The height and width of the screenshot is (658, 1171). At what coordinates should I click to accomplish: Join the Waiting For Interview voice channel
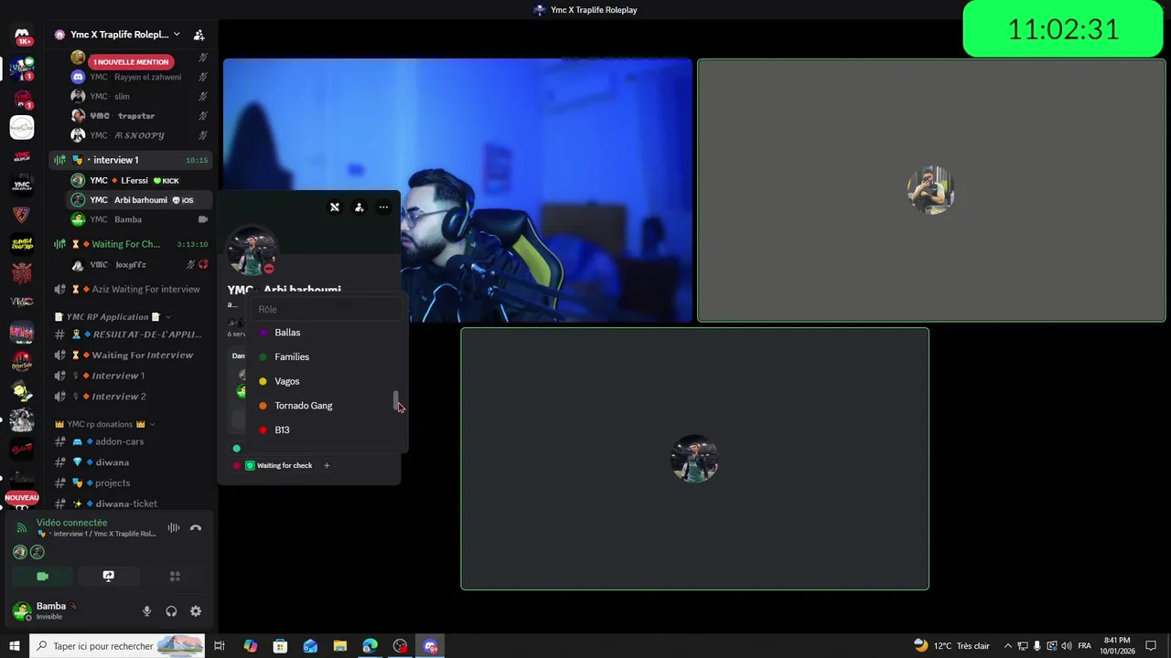(x=132, y=356)
